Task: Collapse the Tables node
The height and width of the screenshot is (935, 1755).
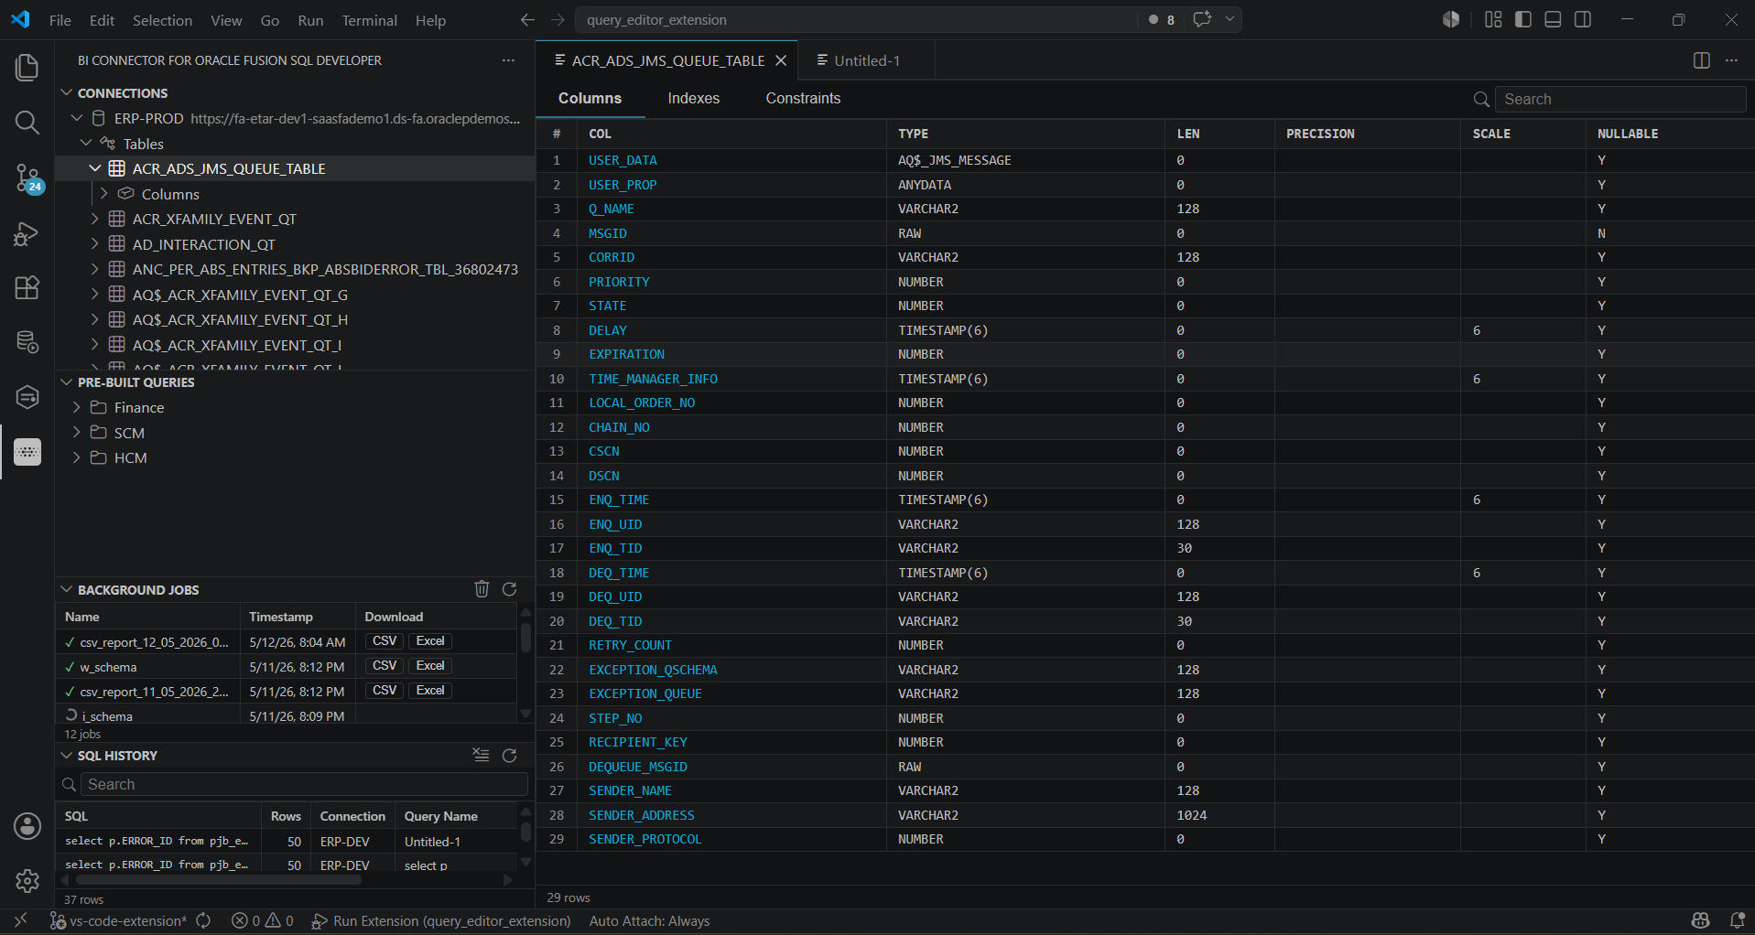Action: [86, 143]
